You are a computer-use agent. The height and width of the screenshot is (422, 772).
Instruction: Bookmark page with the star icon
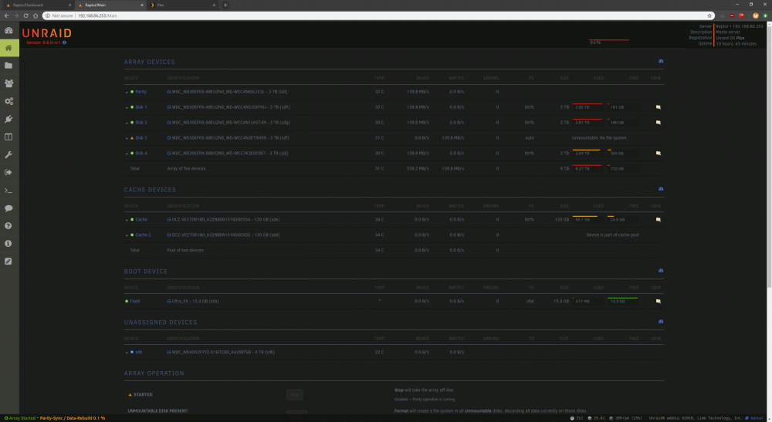coord(709,15)
